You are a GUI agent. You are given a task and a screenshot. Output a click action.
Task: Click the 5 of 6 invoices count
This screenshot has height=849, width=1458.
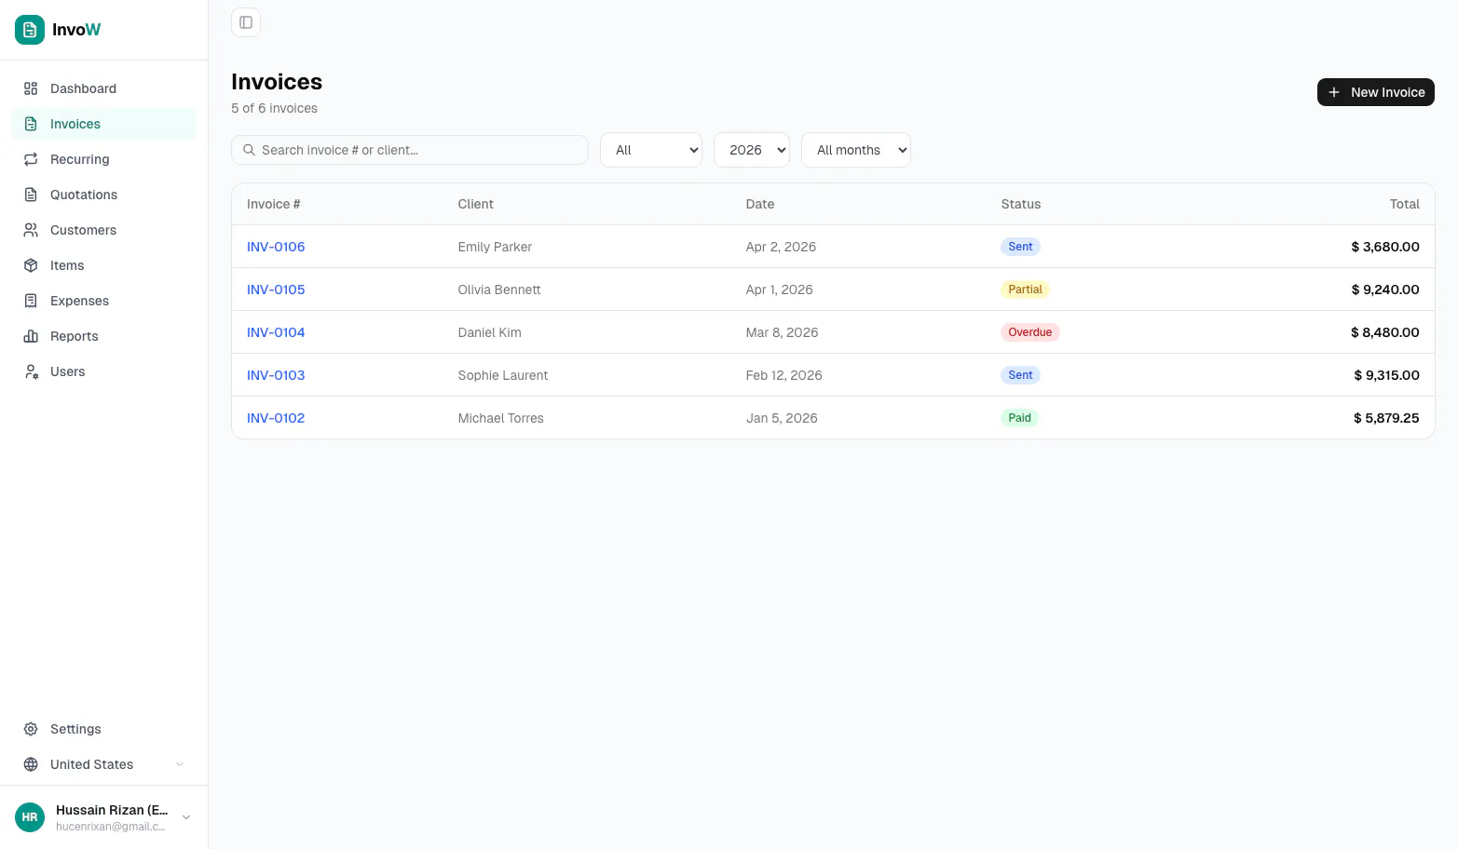(x=274, y=108)
